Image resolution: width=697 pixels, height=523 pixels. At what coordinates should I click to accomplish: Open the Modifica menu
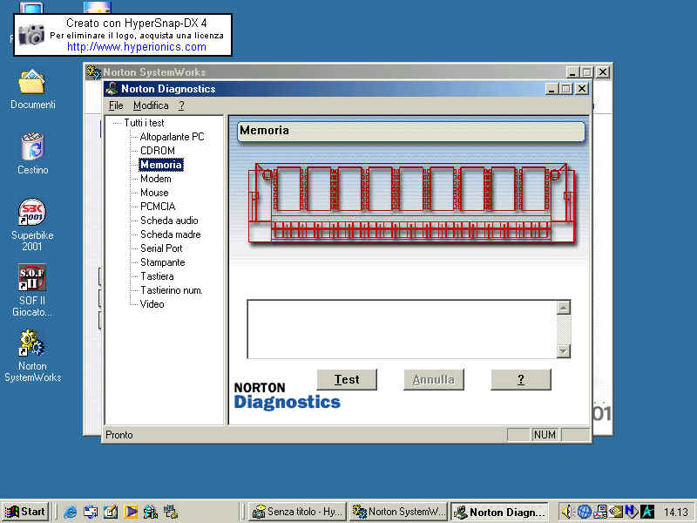[x=151, y=105]
